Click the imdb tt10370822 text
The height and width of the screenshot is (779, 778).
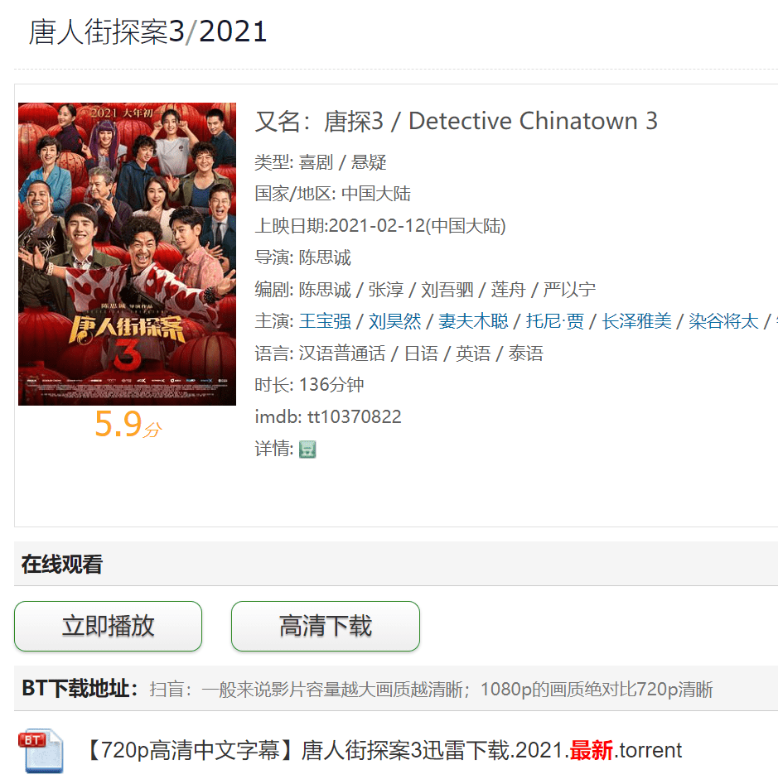pos(328,417)
